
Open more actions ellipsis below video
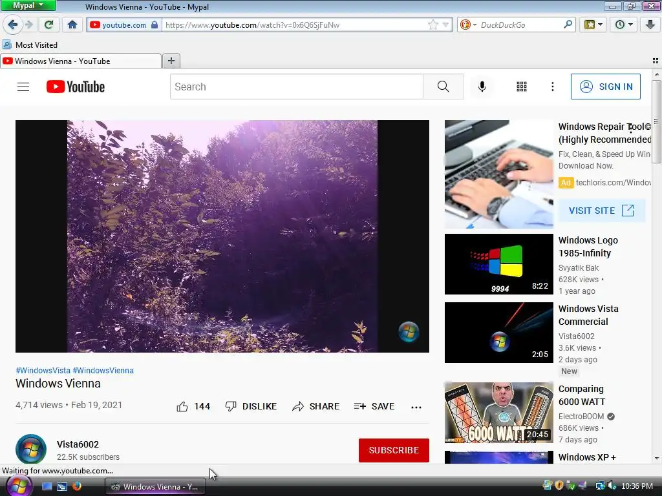(x=416, y=407)
